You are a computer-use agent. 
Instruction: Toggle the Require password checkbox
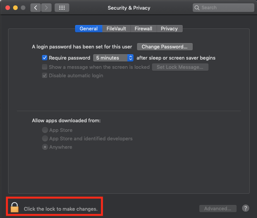[x=45, y=58]
